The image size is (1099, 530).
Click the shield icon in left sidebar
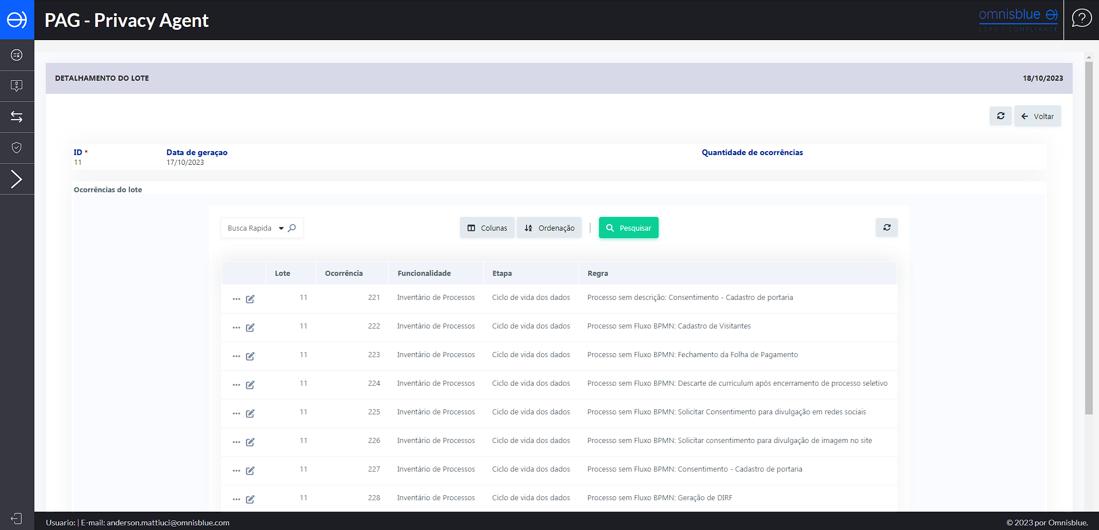tap(17, 148)
